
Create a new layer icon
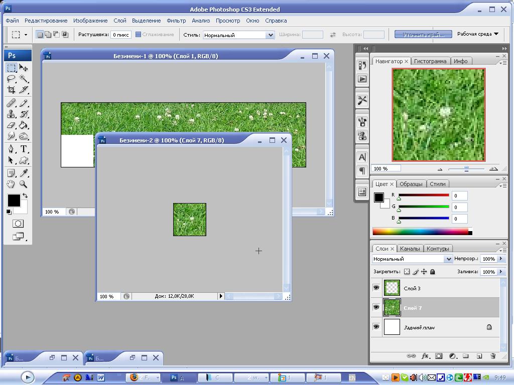tap(479, 356)
